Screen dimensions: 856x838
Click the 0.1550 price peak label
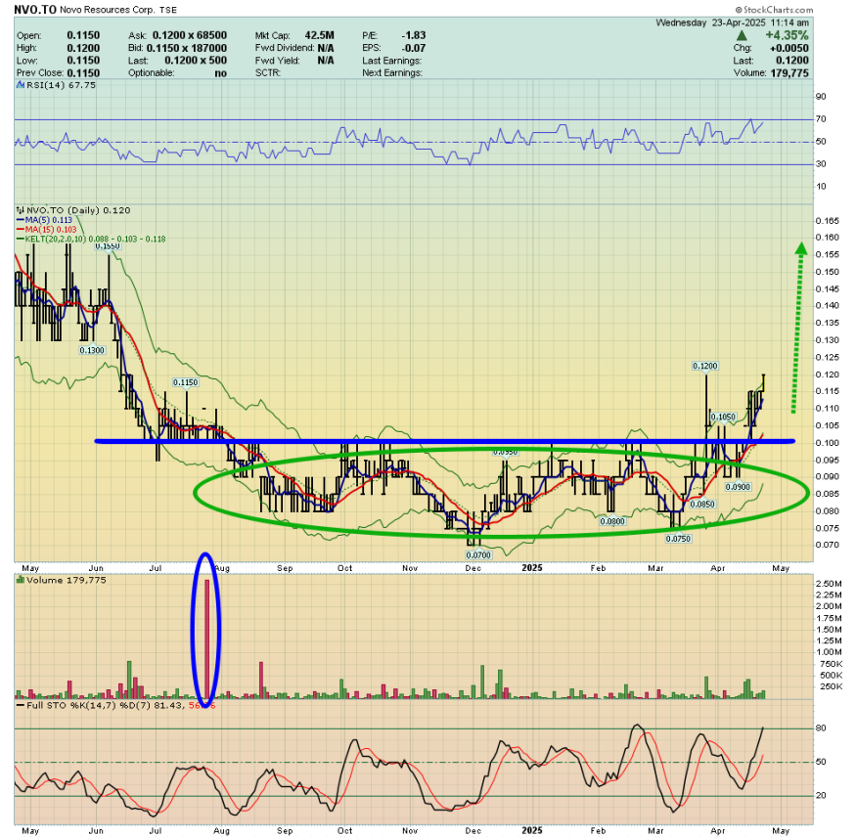pyautogui.click(x=108, y=246)
